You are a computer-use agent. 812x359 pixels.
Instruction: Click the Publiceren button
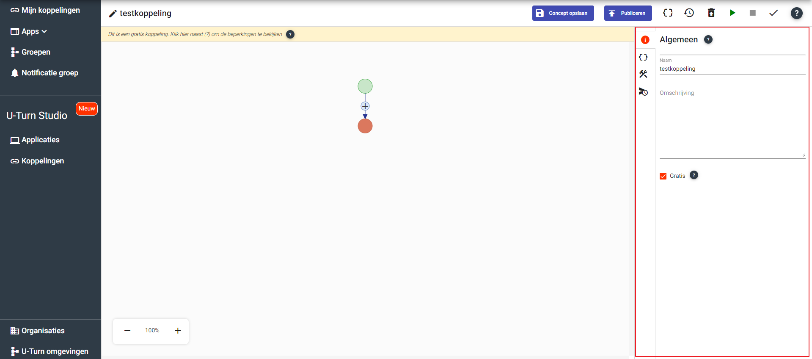tap(628, 13)
